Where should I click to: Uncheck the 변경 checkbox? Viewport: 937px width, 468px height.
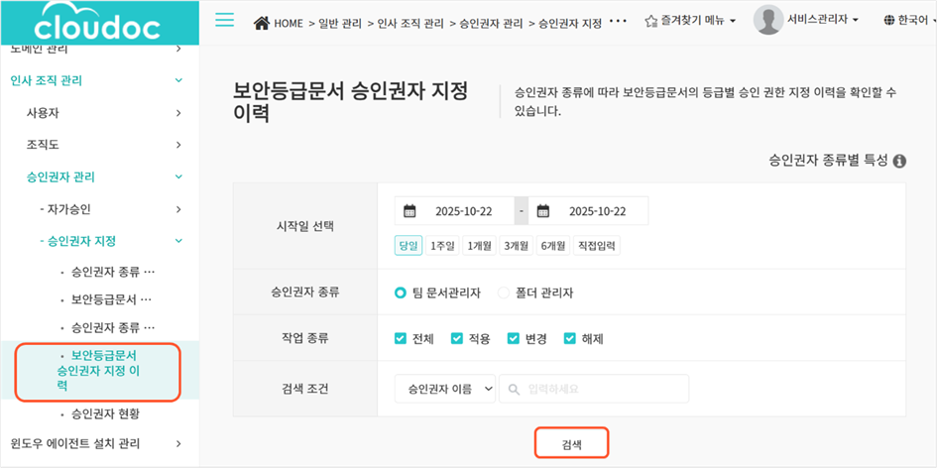514,338
